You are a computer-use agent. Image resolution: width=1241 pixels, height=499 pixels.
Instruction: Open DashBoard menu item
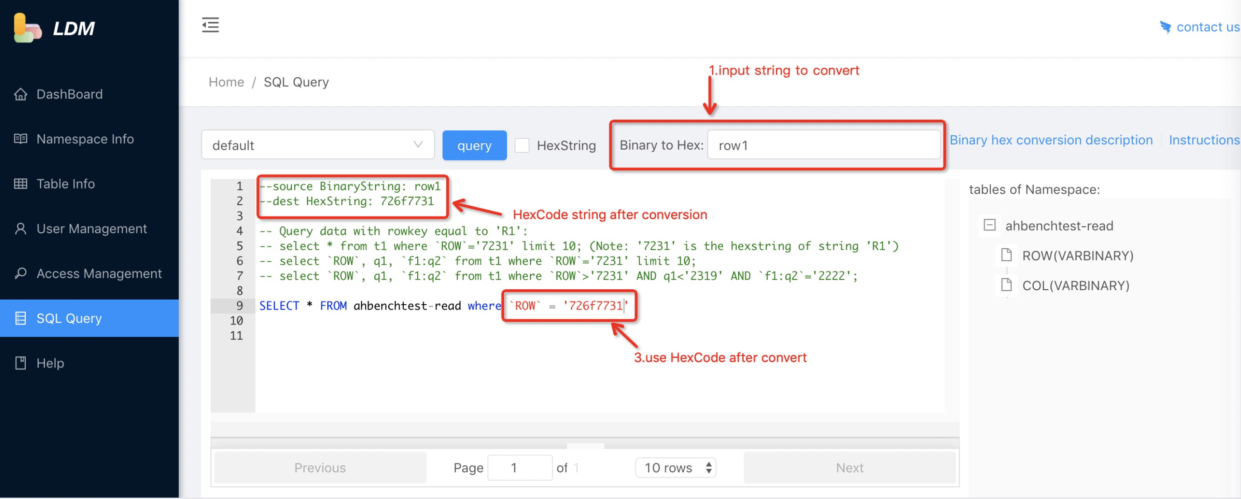click(x=89, y=94)
